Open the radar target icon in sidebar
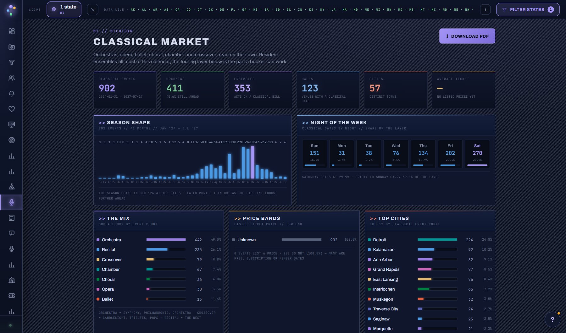Screen dimensions: 566x333 click(x=12, y=140)
